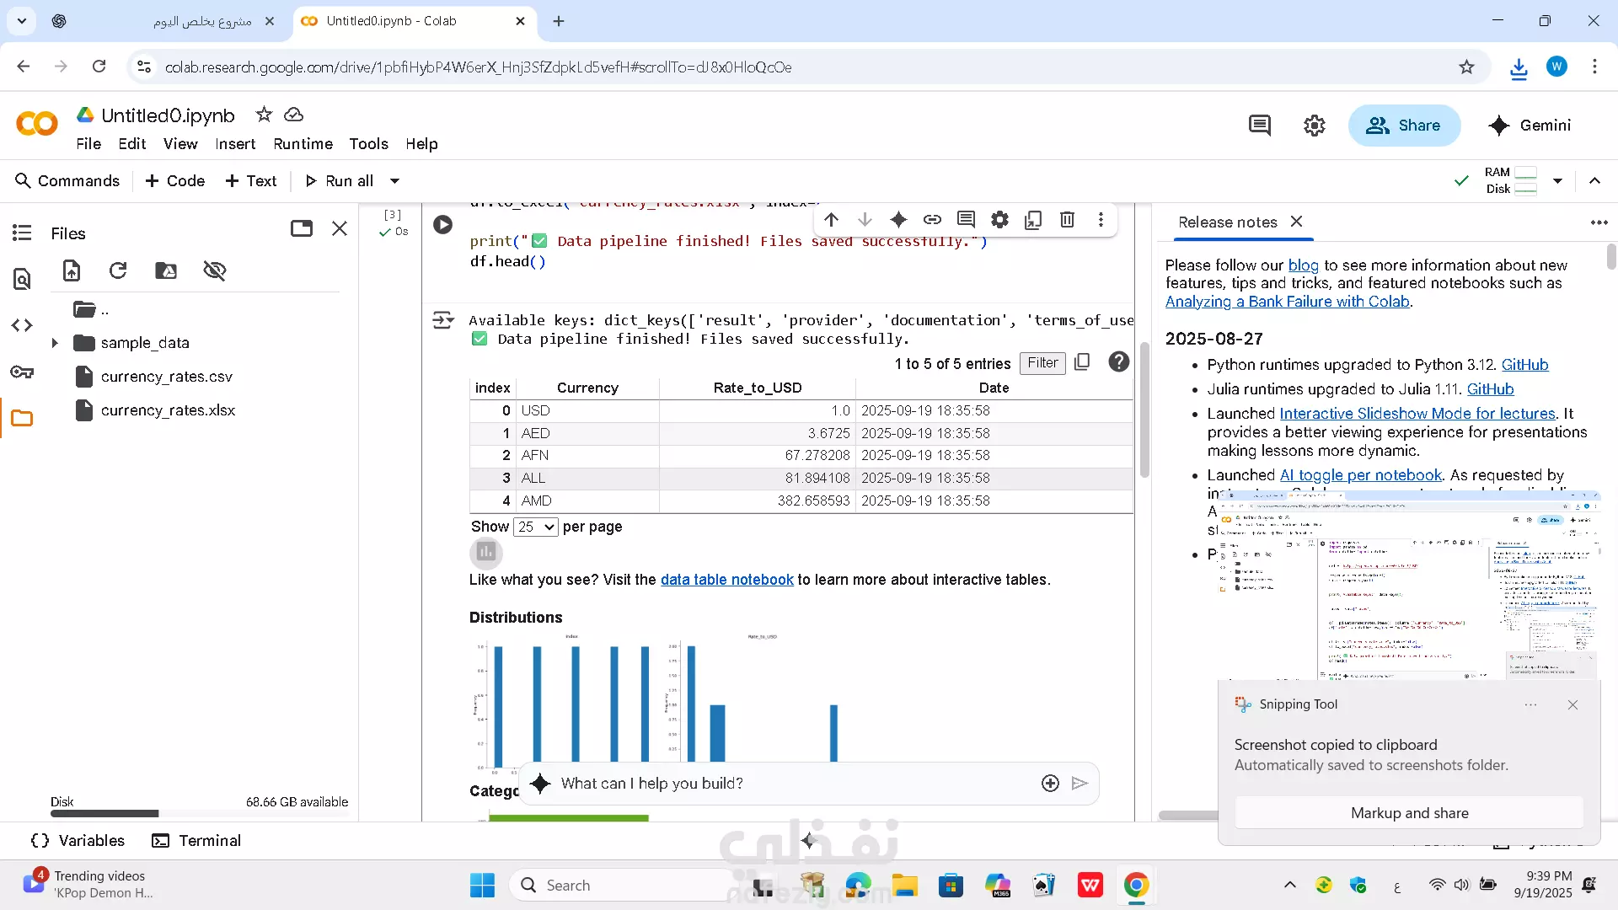Open the Secrets key icon in sidebar
1618x910 pixels.
coord(22,372)
